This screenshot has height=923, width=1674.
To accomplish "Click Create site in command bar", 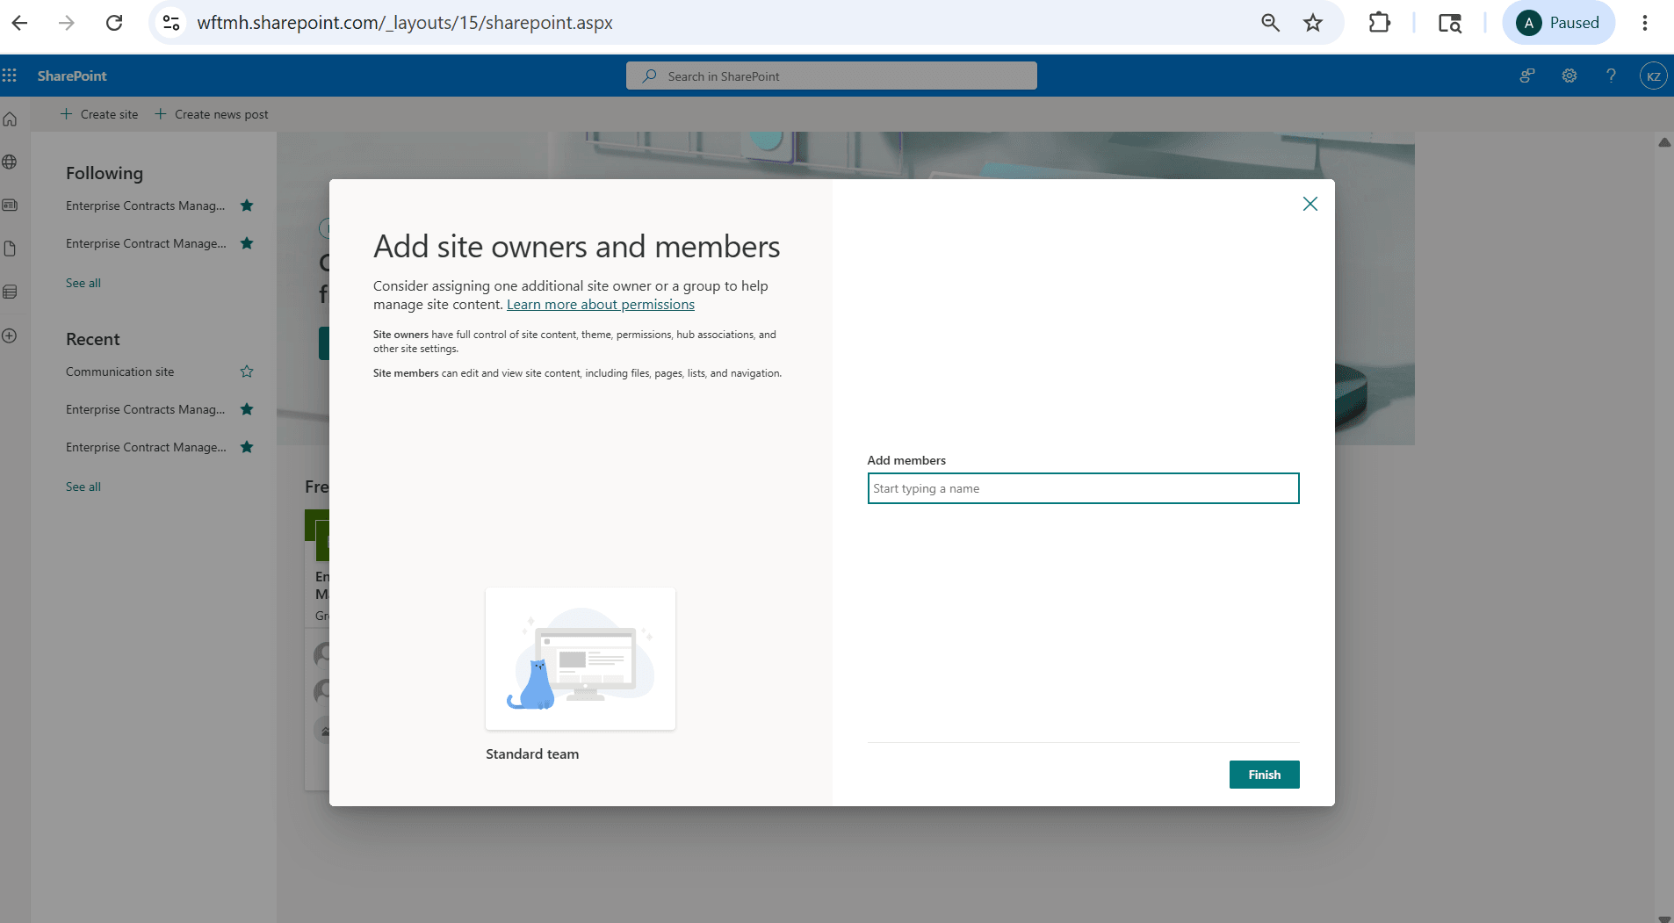I will coord(99,114).
